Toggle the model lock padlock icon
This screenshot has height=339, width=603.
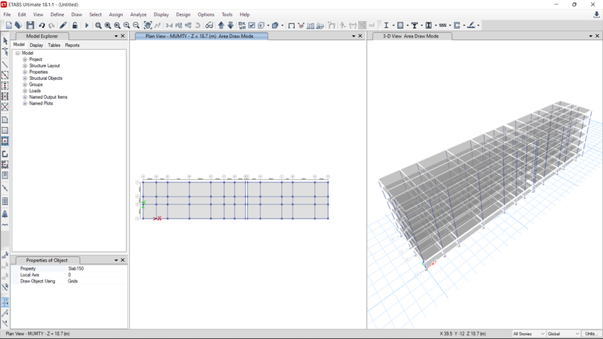coord(75,26)
